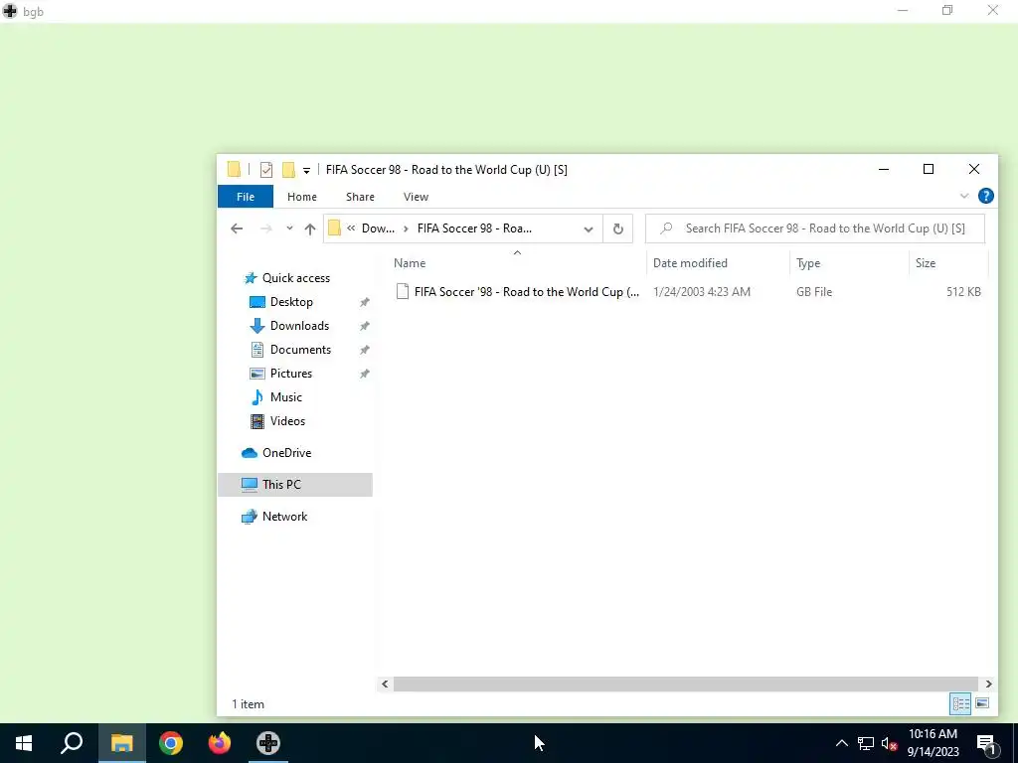
Task: Click the New folder icon in quick toolbar
Action: tap(288, 170)
